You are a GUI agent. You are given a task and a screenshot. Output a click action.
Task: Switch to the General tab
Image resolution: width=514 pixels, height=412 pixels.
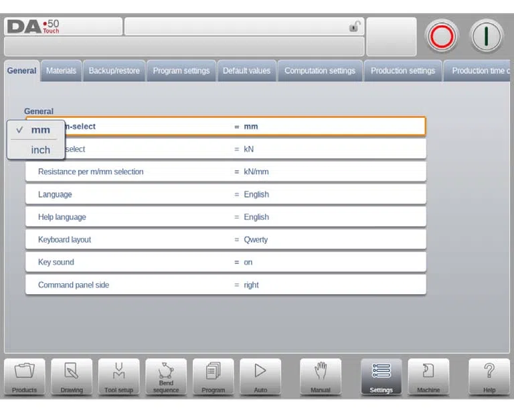coord(22,70)
